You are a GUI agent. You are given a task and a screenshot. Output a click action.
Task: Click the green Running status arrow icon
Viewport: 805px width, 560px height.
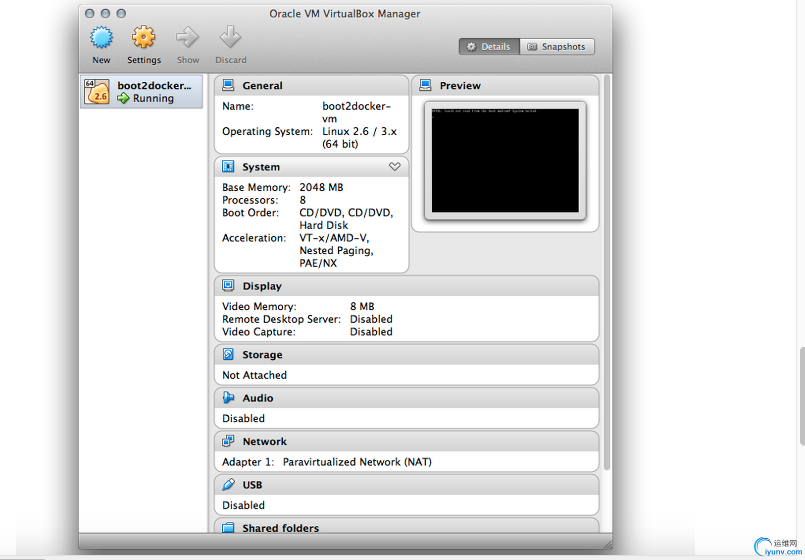coord(123,98)
